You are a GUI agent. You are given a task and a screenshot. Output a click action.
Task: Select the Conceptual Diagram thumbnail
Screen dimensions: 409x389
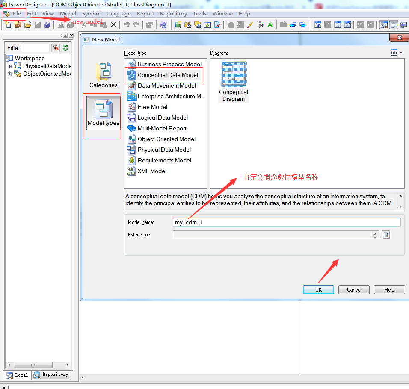tap(234, 82)
